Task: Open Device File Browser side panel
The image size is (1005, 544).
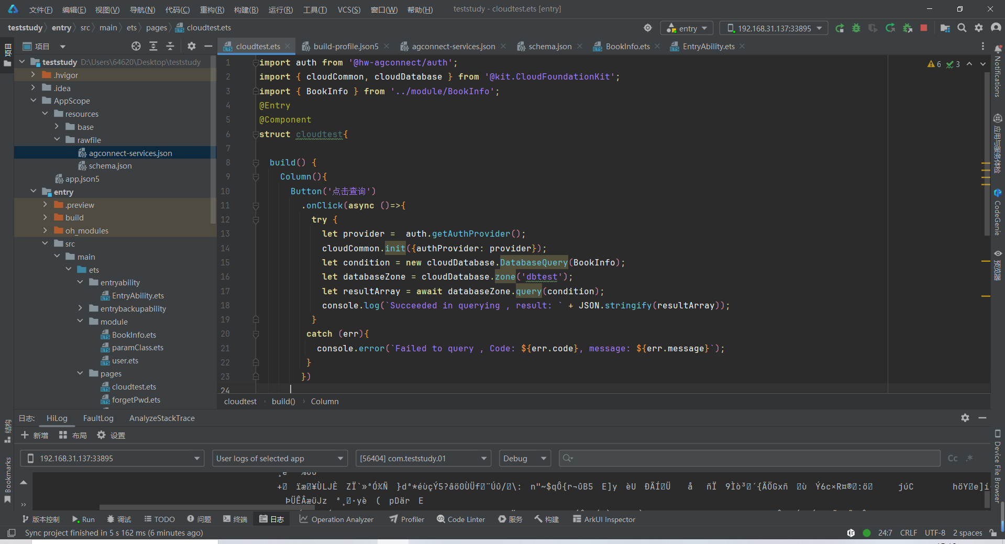Action: click(x=997, y=466)
